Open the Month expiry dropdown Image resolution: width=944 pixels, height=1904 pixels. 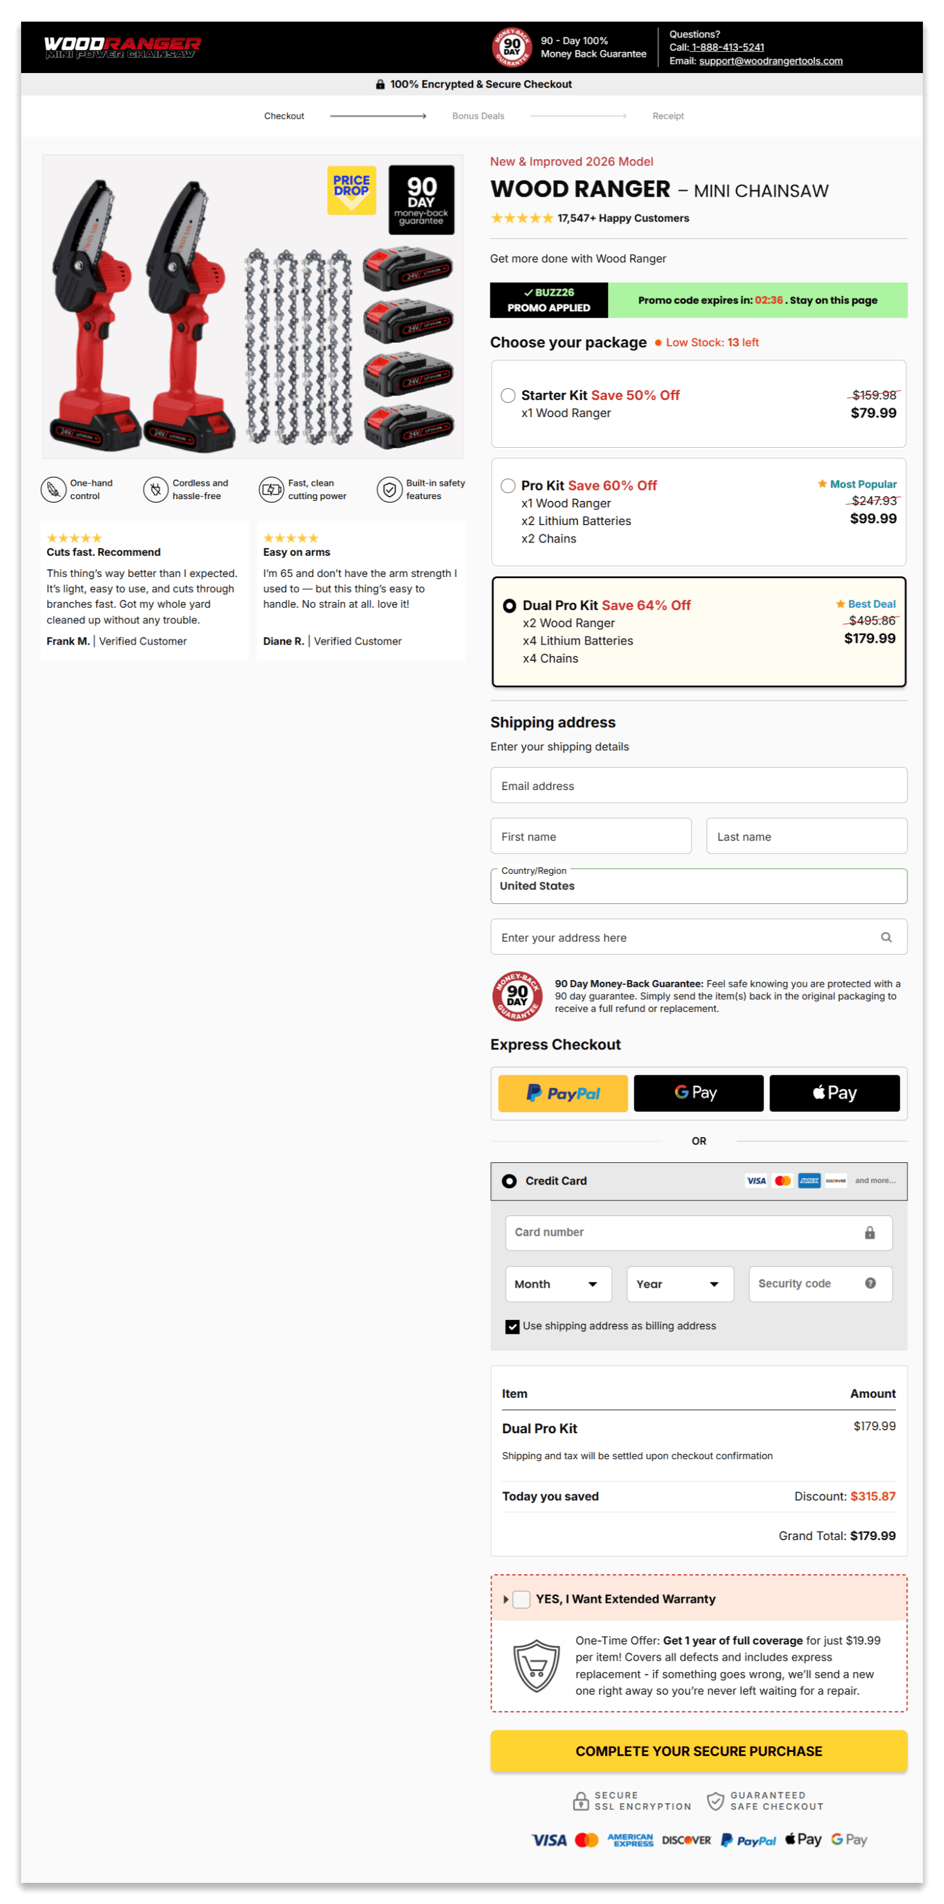[558, 1284]
